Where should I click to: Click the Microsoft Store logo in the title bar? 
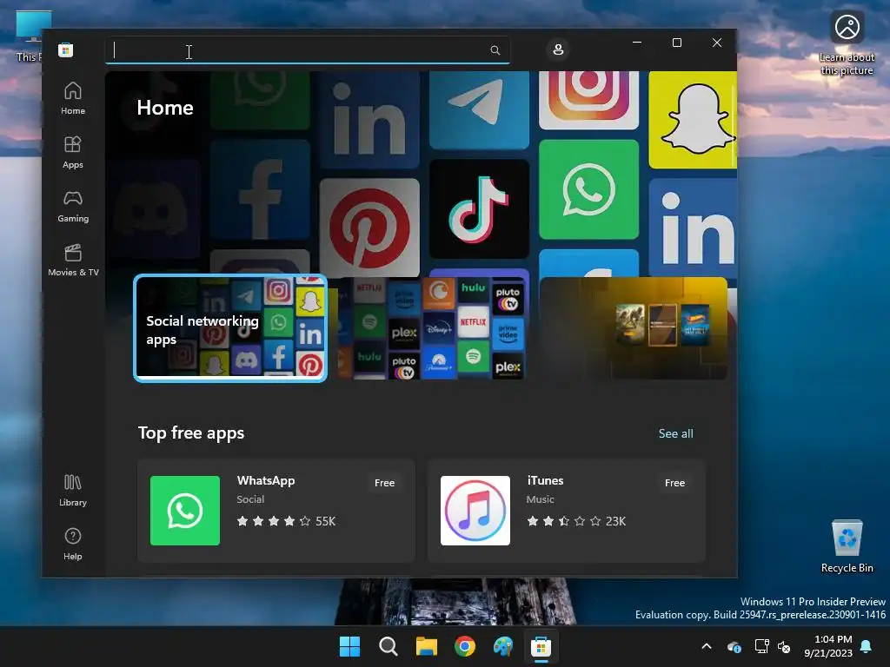click(x=65, y=50)
